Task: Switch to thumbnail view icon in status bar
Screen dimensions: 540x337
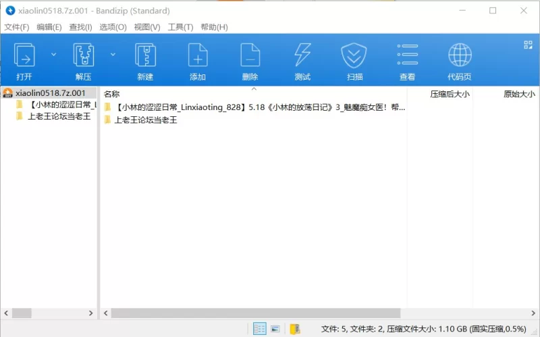Action: [275, 329]
